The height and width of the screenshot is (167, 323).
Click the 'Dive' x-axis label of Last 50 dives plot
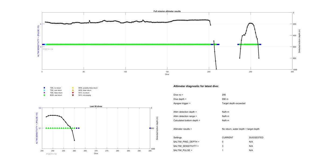96,154
